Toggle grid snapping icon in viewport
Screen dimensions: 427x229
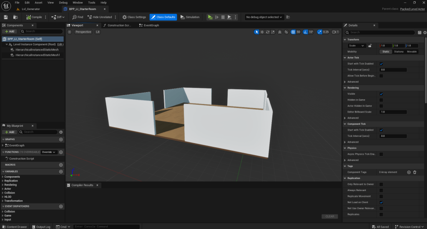(293, 32)
